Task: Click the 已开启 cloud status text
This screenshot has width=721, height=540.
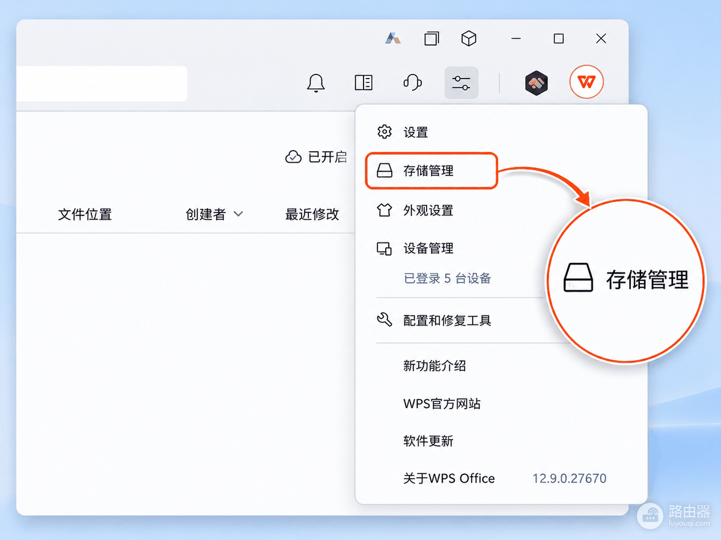Action: (x=327, y=157)
